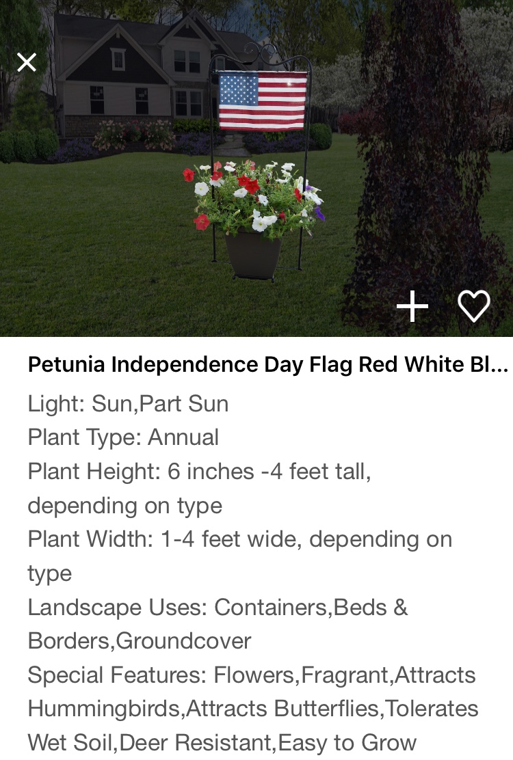Close the plant detail view
Viewport: 513px width, 760px height.
[27, 62]
